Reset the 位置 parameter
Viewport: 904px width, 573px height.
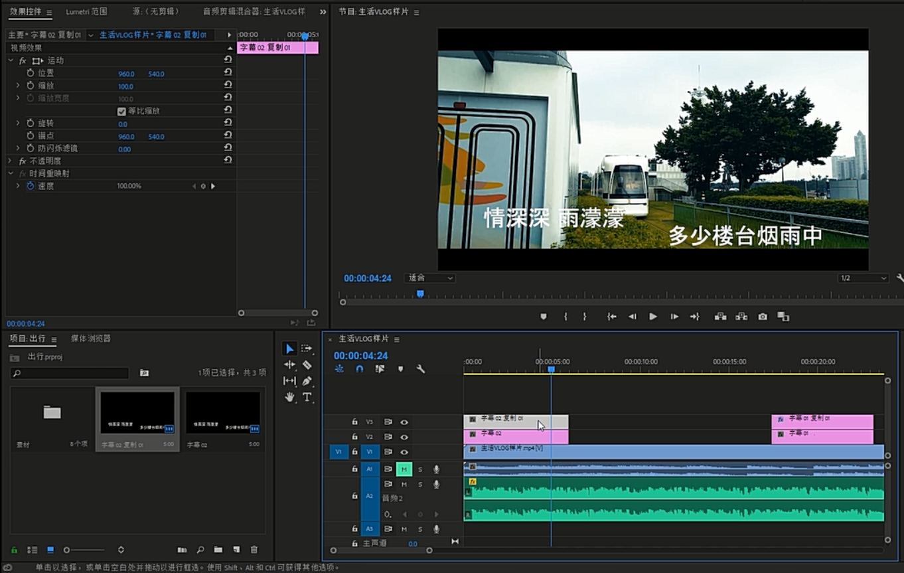[x=228, y=73]
